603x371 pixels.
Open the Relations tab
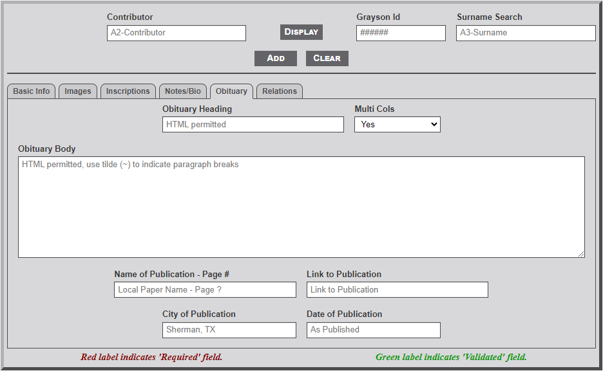coord(280,91)
